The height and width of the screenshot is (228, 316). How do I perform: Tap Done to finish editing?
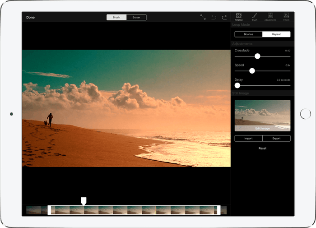pos(30,17)
